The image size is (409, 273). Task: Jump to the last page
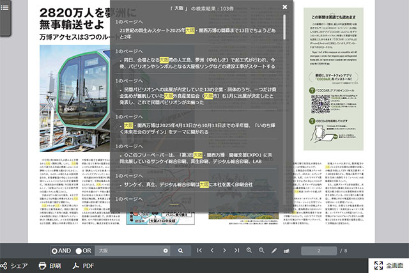236,250
